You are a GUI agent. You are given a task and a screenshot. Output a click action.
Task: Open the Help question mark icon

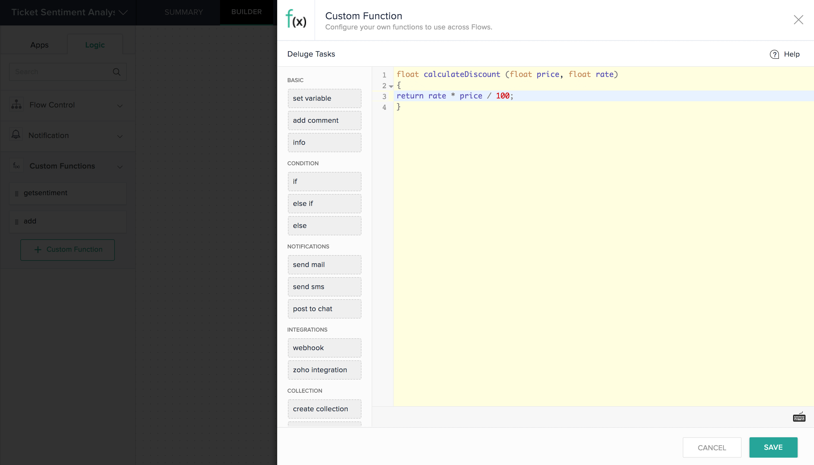click(x=774, y=54)
